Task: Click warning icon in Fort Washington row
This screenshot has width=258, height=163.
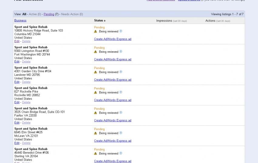Action: pyautogui.click(x=95, y=52)
